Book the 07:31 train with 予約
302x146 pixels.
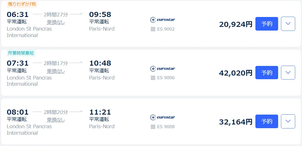(x=266, y=73)
